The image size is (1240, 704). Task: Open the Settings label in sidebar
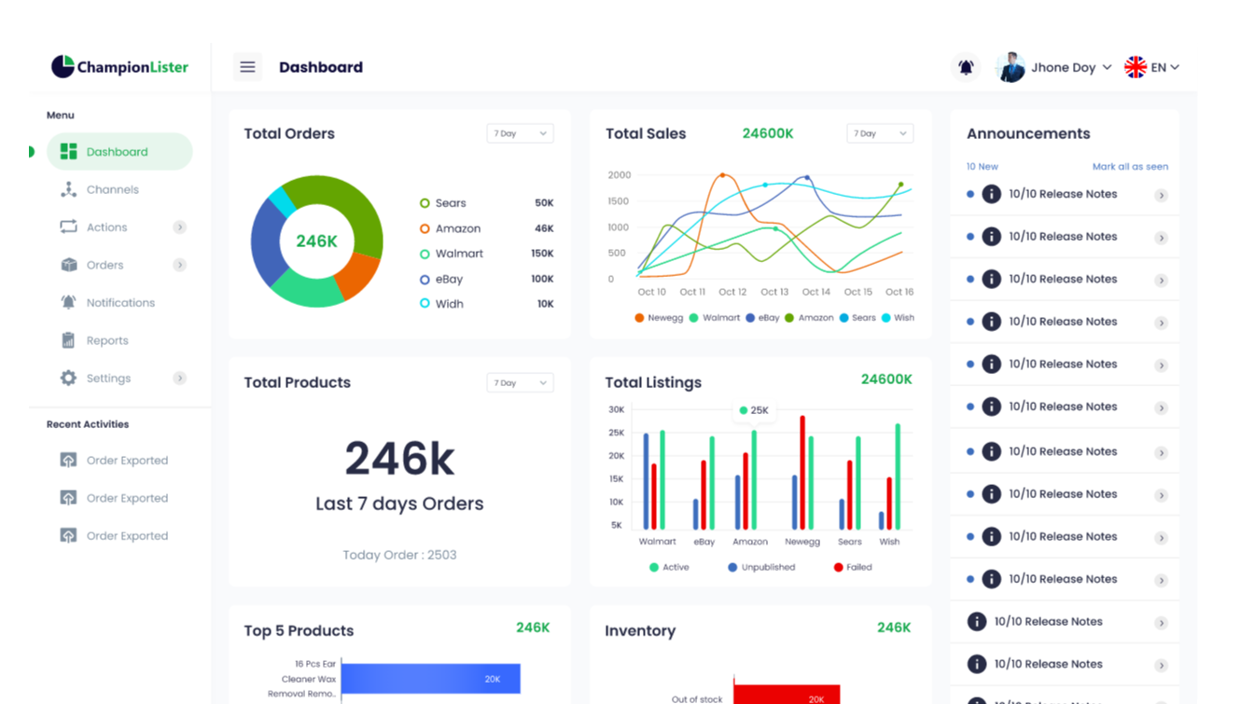tap(108, 379)
